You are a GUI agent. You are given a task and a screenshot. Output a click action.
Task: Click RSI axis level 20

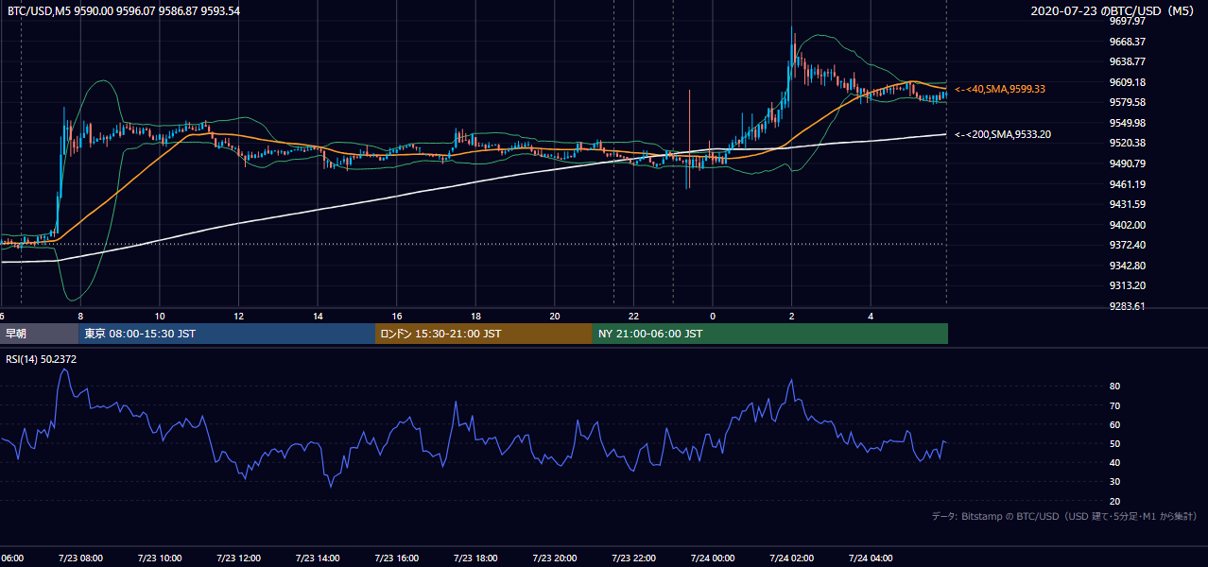pyautogui.click(x=1114, y=501)
